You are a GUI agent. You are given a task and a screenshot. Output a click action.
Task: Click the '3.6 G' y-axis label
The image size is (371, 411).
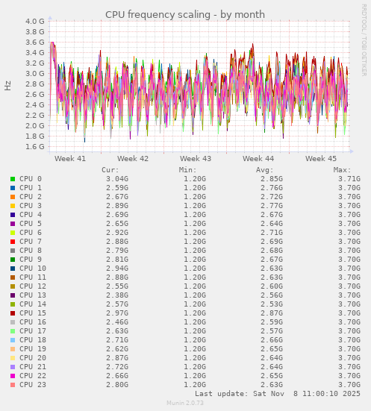pos(35,43)
